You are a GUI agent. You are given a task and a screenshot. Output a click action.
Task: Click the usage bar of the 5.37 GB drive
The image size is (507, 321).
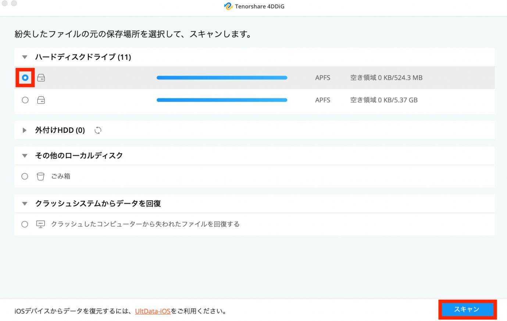[x=222, y=100]
